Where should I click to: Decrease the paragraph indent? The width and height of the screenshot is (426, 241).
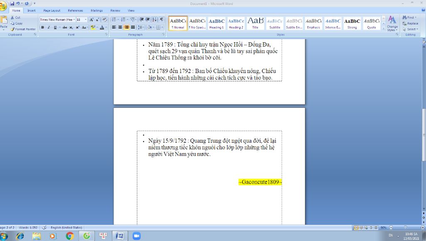[x=141, y=19]
